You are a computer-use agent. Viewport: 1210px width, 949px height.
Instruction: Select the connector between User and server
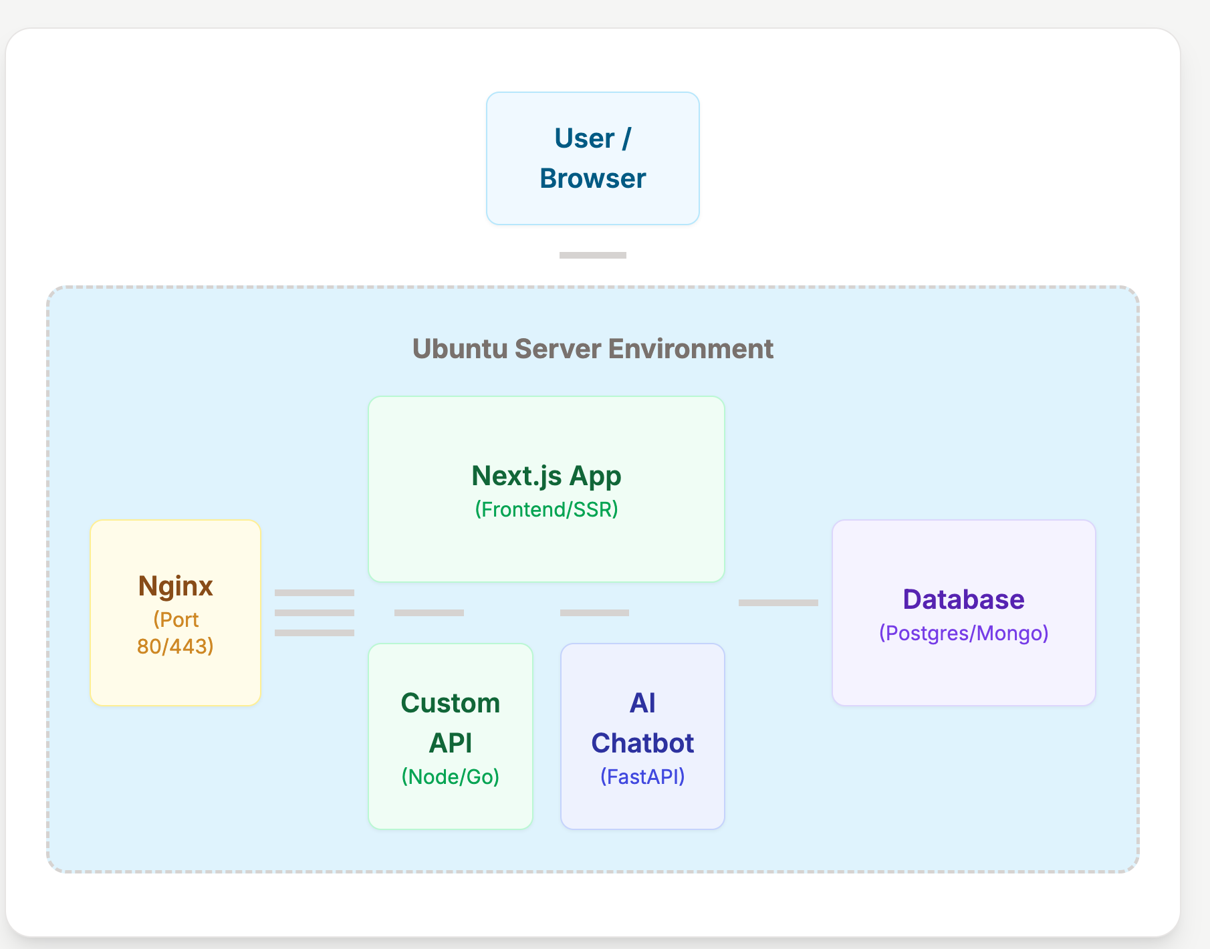click(x=593, y=255)
